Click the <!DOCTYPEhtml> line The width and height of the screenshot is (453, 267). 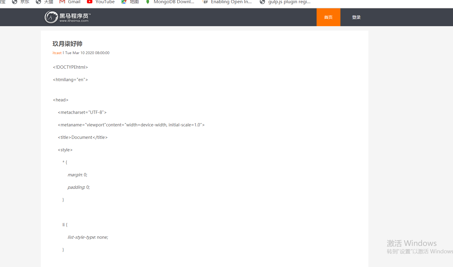tap(70, 67)
